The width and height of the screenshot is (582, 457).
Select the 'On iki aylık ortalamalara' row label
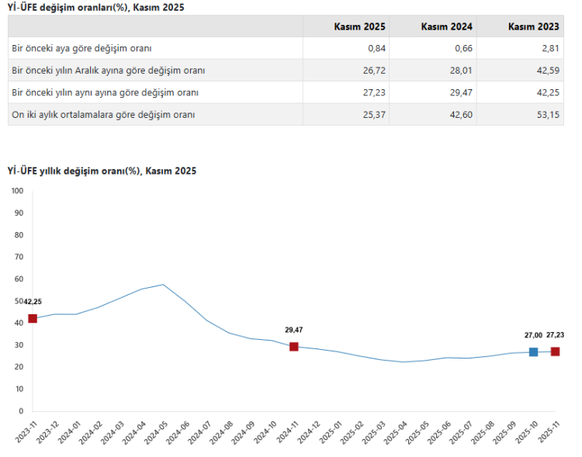[103, 114]
